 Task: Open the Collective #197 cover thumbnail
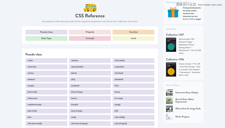click(x=171, y=45)
